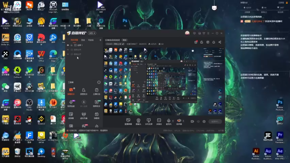Image resolution: width=290 pixels, height=163 pixels.
Task: Open FIFA Online 4 desktop shortcut
Action: pos(17,72)
